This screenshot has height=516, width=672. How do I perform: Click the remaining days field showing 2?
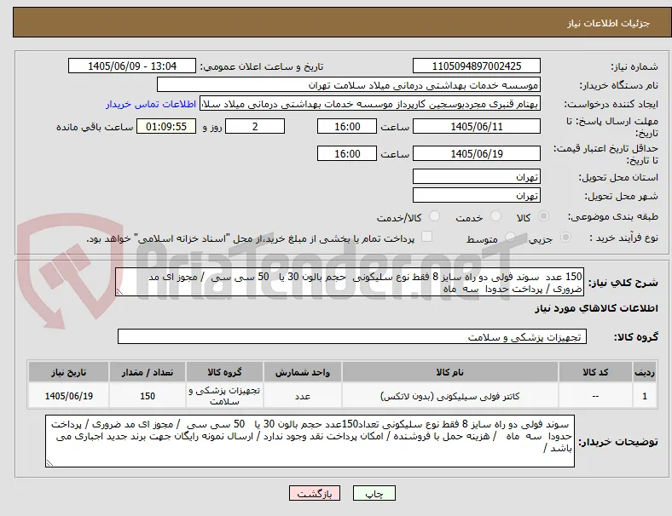point(255,126)
